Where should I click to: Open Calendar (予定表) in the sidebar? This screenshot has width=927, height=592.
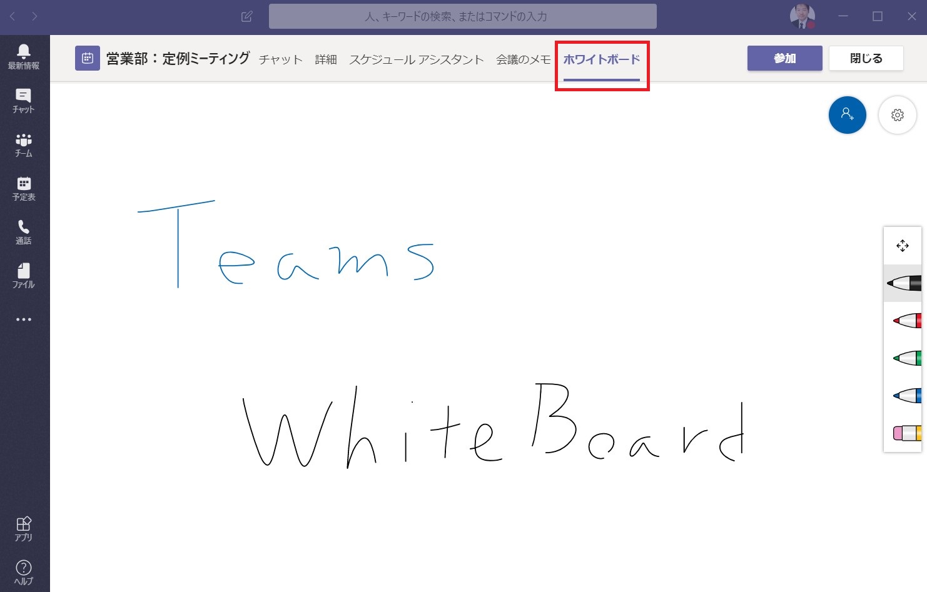[x=24, y=188]
